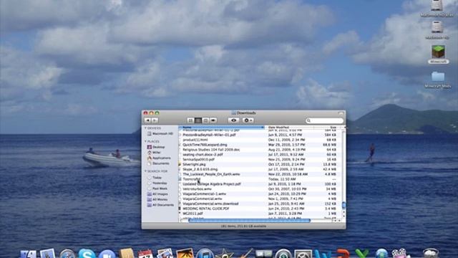Viewport: 458px width, 258px height.
Task: Open the Miller home folder in sidebar
Action: 155,153
